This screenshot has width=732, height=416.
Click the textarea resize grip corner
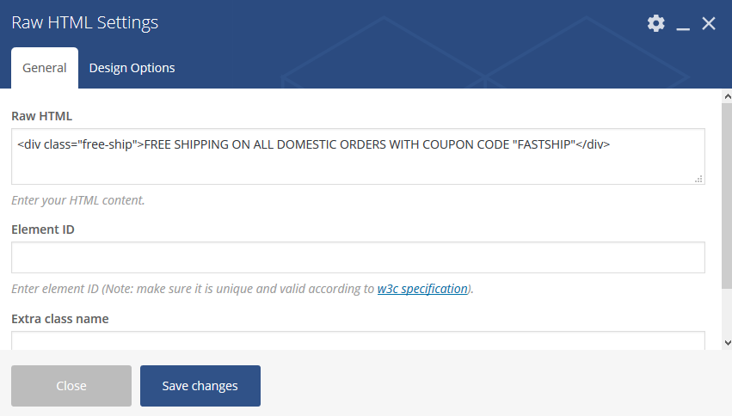[698, 179]
